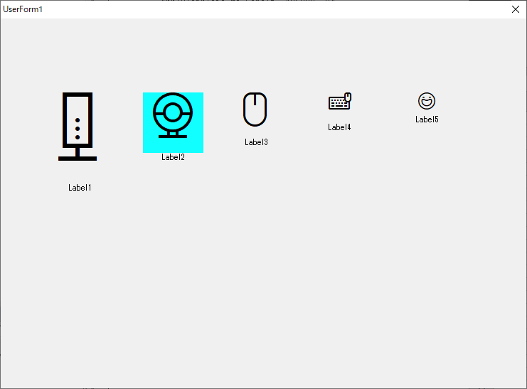Screen dimensions: 527x389
Task: Click the keyboard with mouse icon
Action: [x=340, y=101]
